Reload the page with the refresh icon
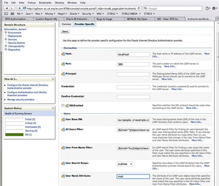This screenshot has width=219, height=186. coord(139,8)
